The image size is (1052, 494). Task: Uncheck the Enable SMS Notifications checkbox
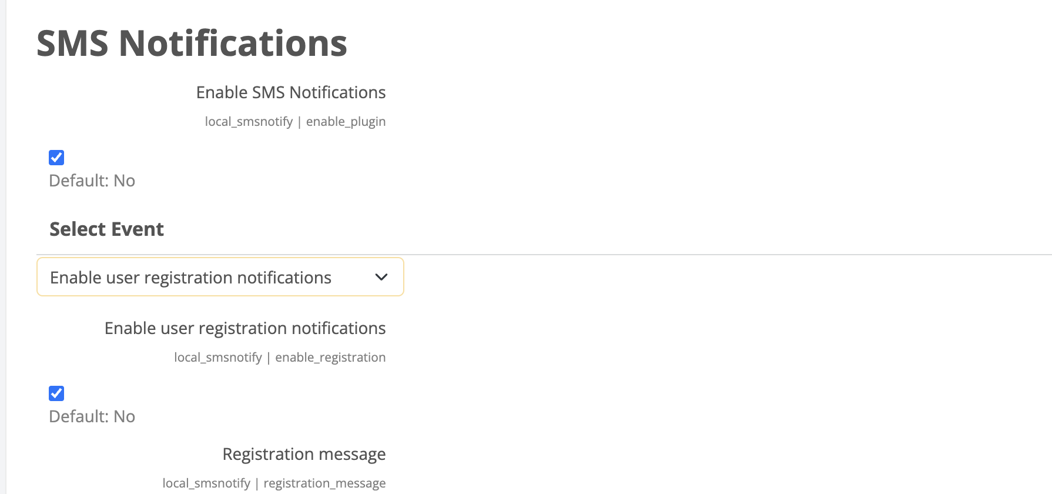click(x=56, y=158)
